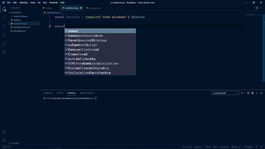Screen dimensions: 265x149
Task: Open the Run menu
Action: tap(45, 2)
